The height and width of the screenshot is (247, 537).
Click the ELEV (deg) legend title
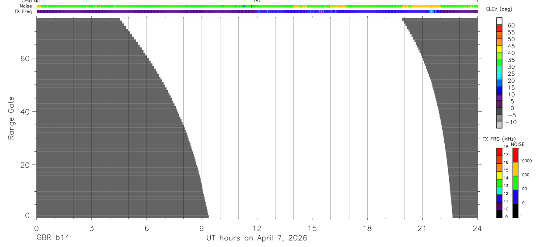[499, 10]
